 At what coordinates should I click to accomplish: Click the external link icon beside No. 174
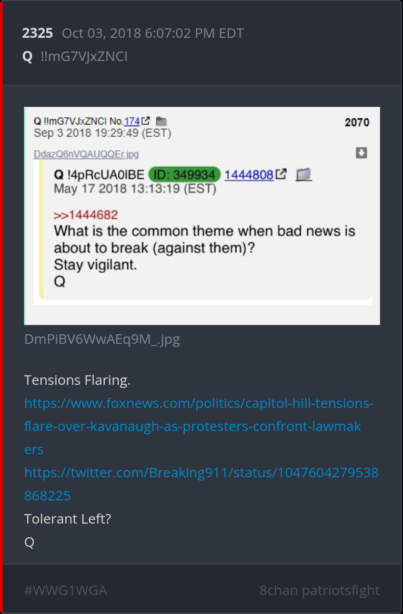[x=145, y=121]
